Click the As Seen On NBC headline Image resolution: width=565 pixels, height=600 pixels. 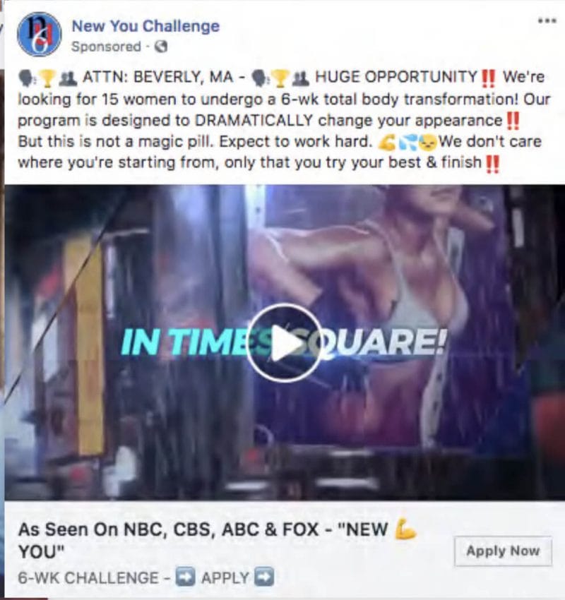(203, 540)
